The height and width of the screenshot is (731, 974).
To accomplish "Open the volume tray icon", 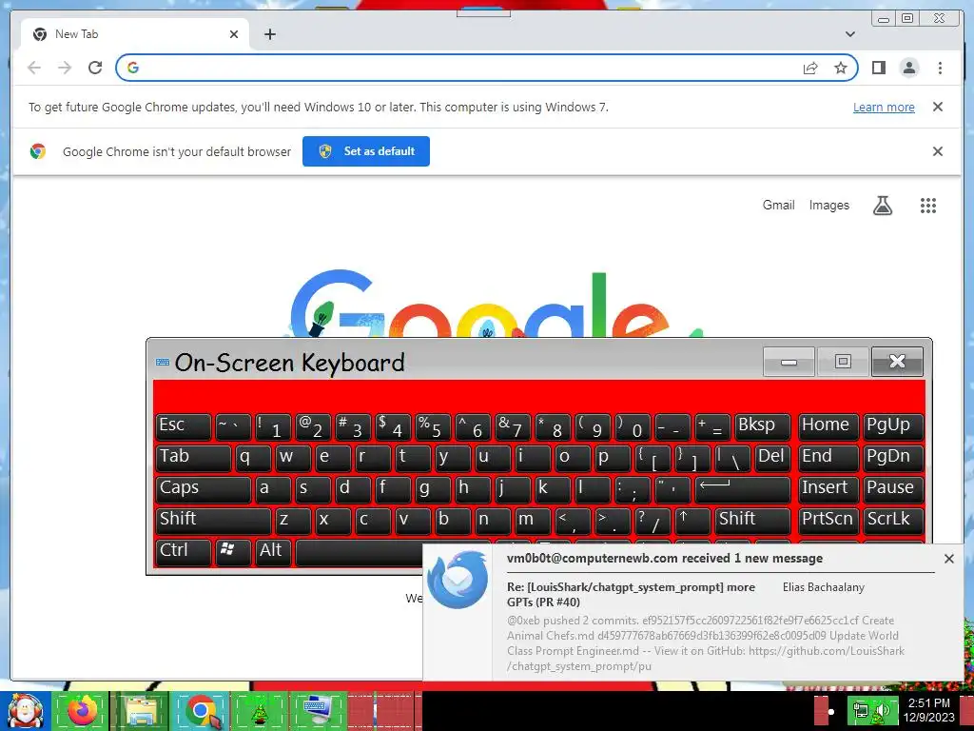I will click(882, 711).
